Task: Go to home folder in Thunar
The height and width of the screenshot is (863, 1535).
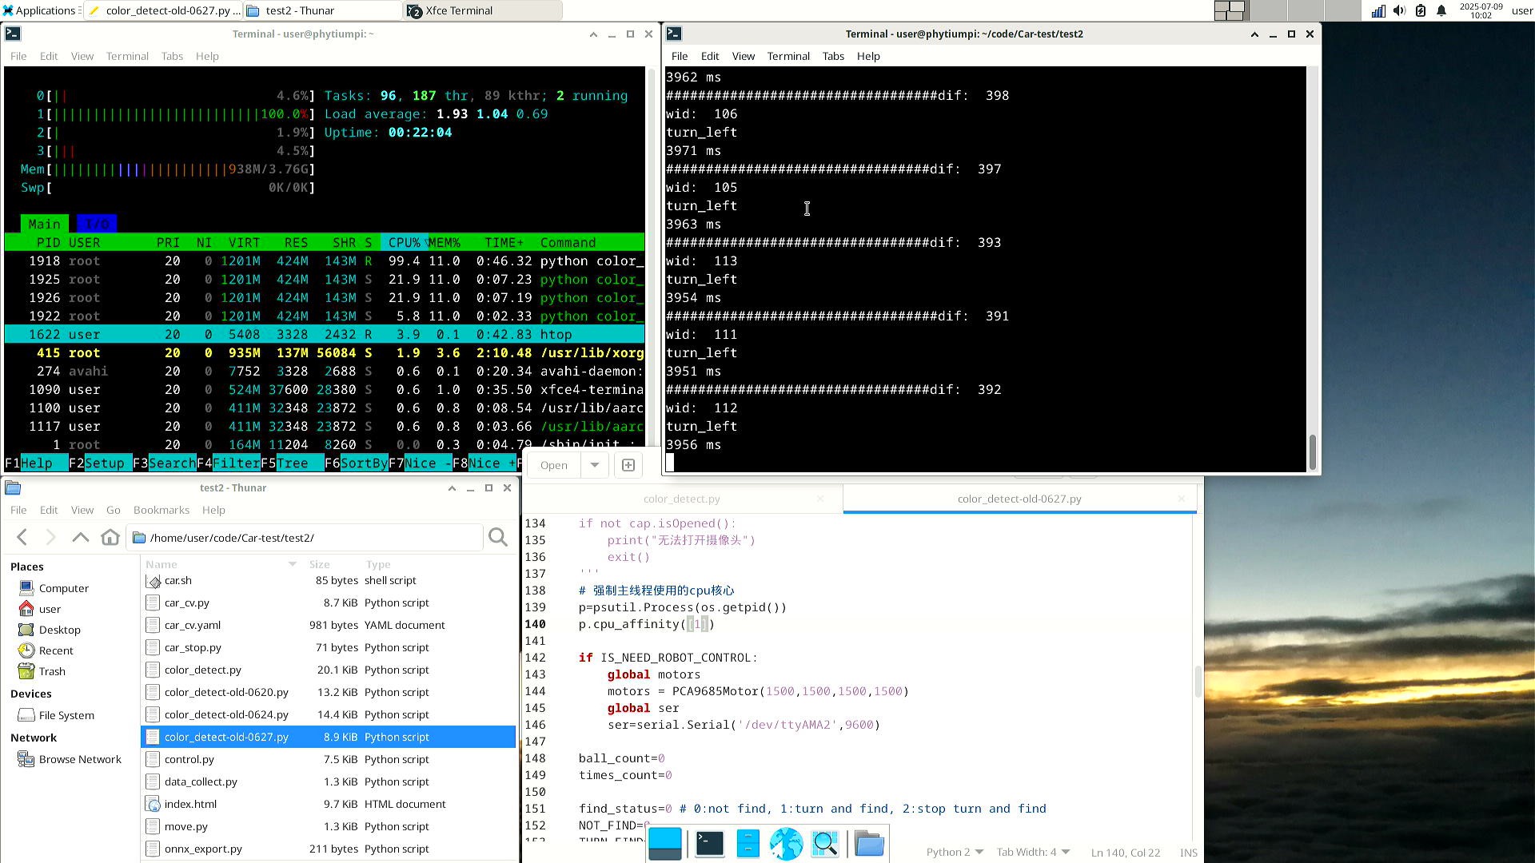Action: 110,538
